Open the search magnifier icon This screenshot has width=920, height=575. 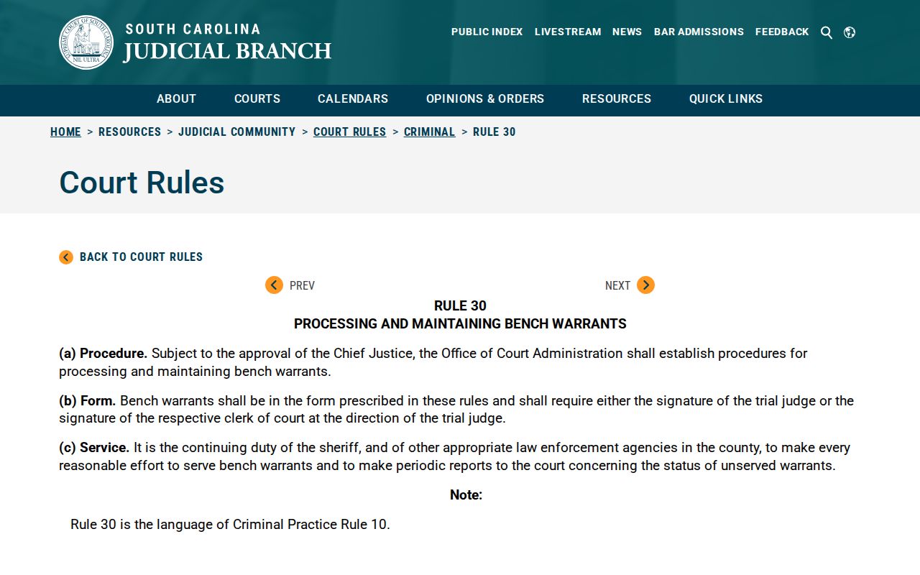[x=827, y=32]
